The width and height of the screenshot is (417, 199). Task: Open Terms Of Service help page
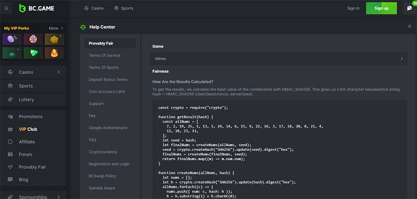point(105,55)
